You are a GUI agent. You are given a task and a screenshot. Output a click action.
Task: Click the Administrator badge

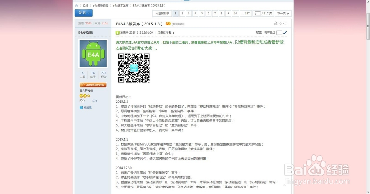tap(93, 85)
